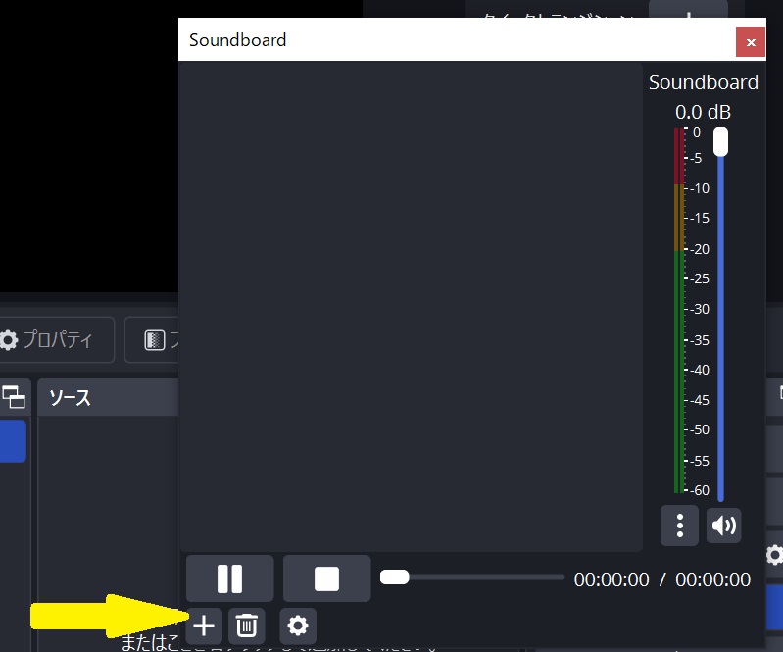This screenshot has height=652, width=783.
Task: Mute the Soundboard audio with the speaker icon
Action: coord(723,526)
